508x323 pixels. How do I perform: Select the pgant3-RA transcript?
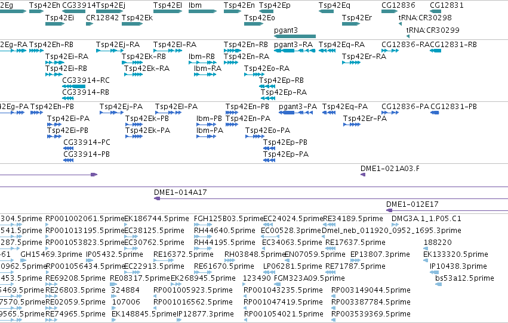tap(295, 51)
